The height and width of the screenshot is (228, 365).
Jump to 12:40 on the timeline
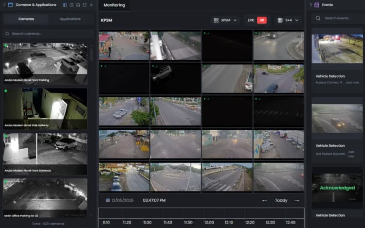(291, 223)
